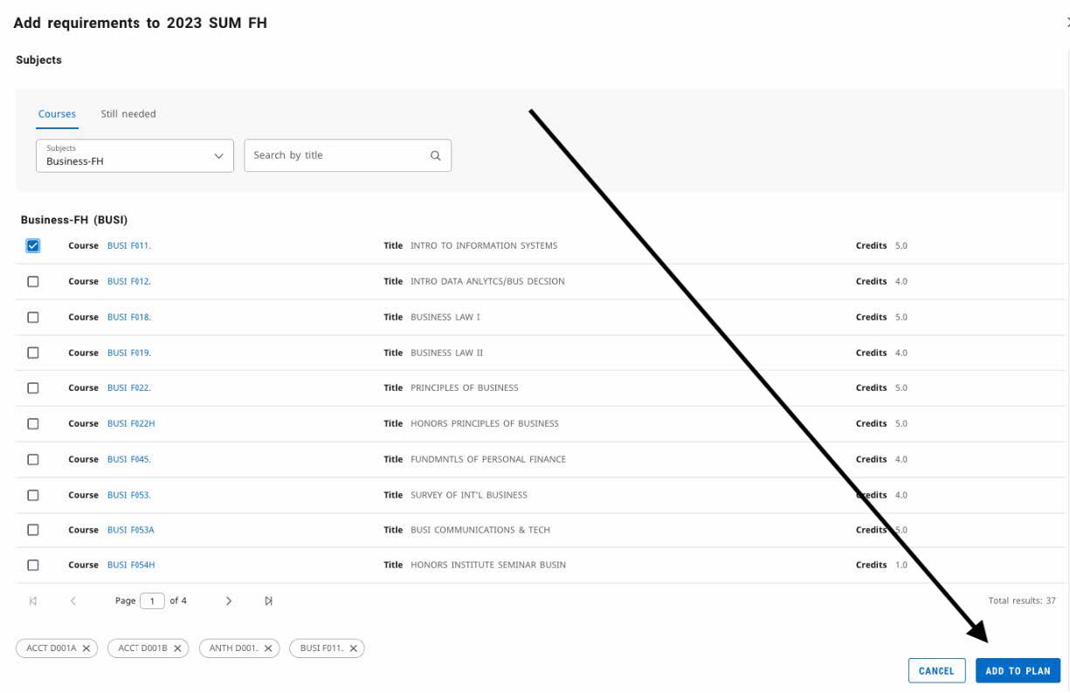This screenshot has width=1070, height=693.
Task: Uncheck the BUSI F011. course checkbox
Action: 33,246
